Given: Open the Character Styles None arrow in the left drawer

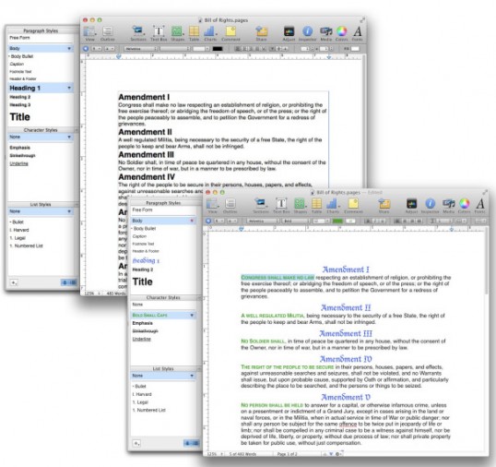Looking at the screenshot, I should 69,137.
